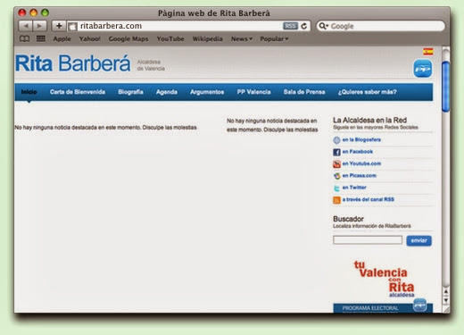The image size is (464, 335).
Task: Select the Spanish flag language icon
Action: coord(428,51)
